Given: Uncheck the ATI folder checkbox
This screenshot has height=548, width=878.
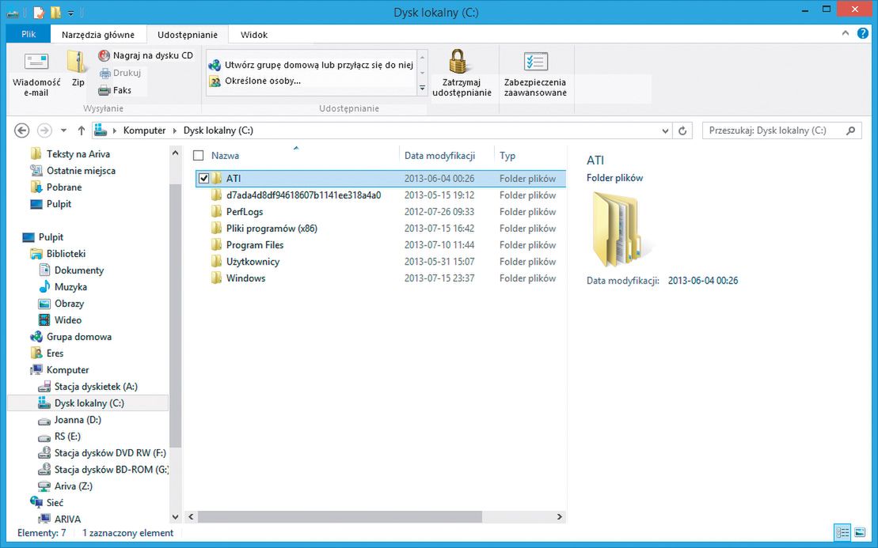Looking at the screenshot, I should tap(203, 179).
